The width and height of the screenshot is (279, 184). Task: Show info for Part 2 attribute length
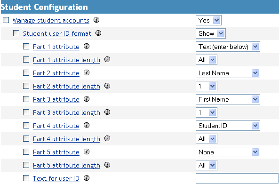click(x=107, y=86)
